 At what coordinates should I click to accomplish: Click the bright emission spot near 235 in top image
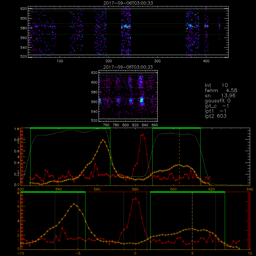tap(126, 26)
